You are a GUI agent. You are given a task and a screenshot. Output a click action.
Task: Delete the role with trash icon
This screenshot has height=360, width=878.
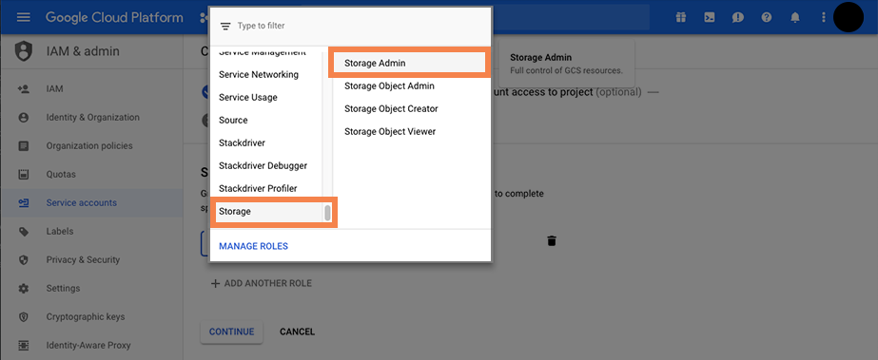pyautogui.click(x=552, y=241)
